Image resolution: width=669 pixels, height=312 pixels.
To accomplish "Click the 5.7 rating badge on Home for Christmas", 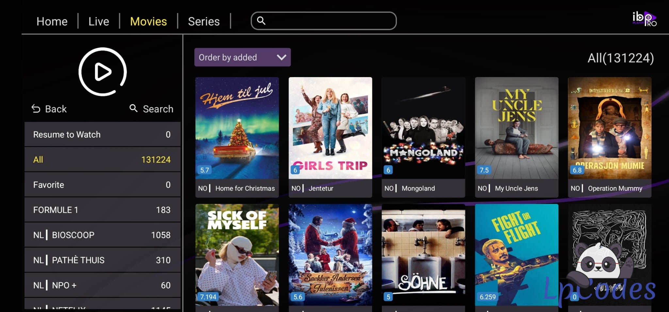I will (x=204, y=170).
